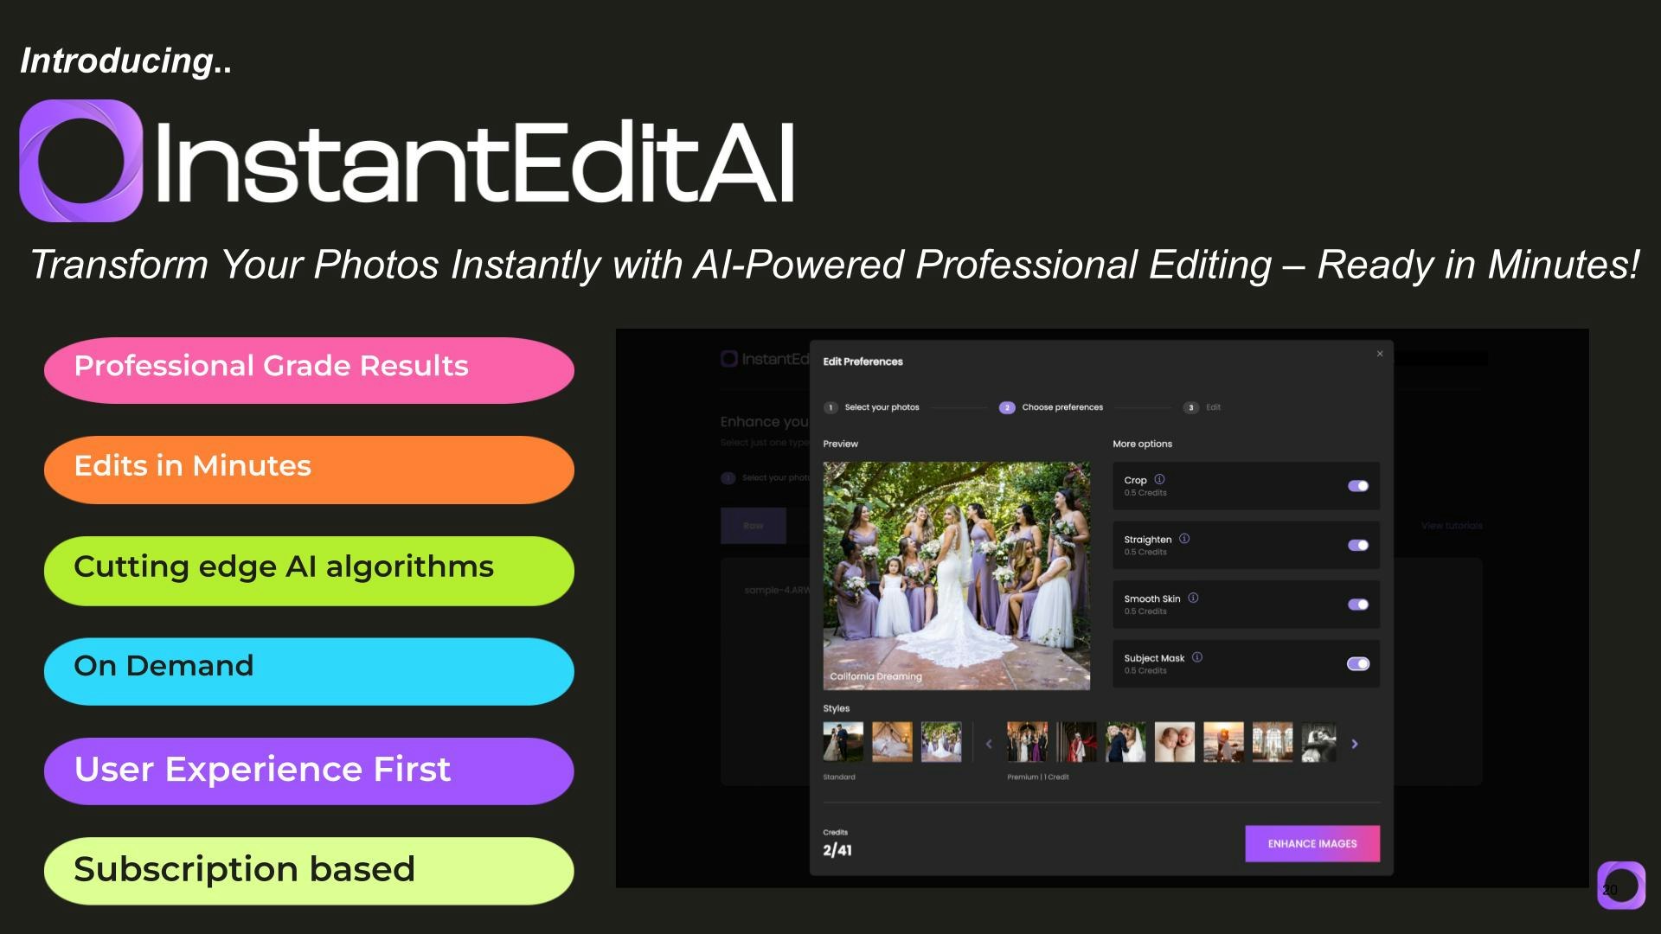
Task: Click the Professional Grade Results pill
Action: coord(309,369)
